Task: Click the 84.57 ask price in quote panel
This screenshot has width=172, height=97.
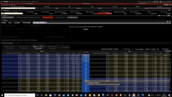Action: point(100,8)
